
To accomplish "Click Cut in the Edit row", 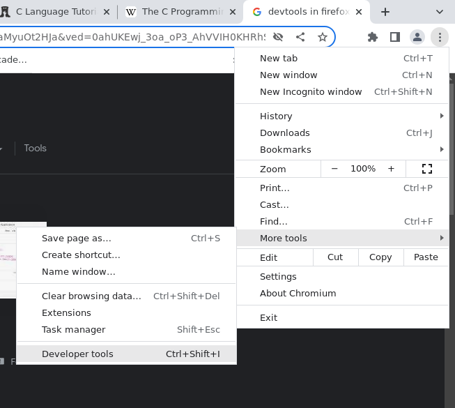I will [335, 257].
